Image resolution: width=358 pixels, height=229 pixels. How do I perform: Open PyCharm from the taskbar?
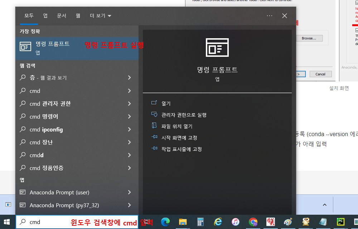[x=340, y=222]
